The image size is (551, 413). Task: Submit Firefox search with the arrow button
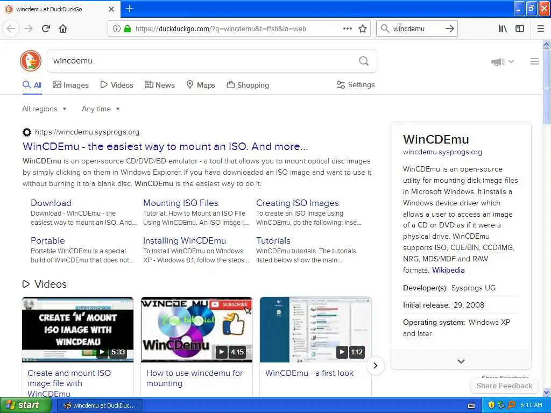(449, 29)
